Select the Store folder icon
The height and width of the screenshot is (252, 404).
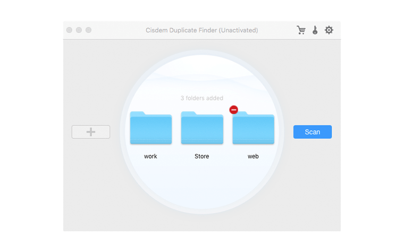(202, 128)
